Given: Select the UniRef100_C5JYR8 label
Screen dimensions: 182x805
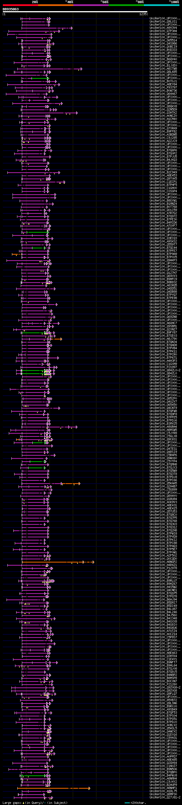Looking at the screenshot, I should coord(163,433).
